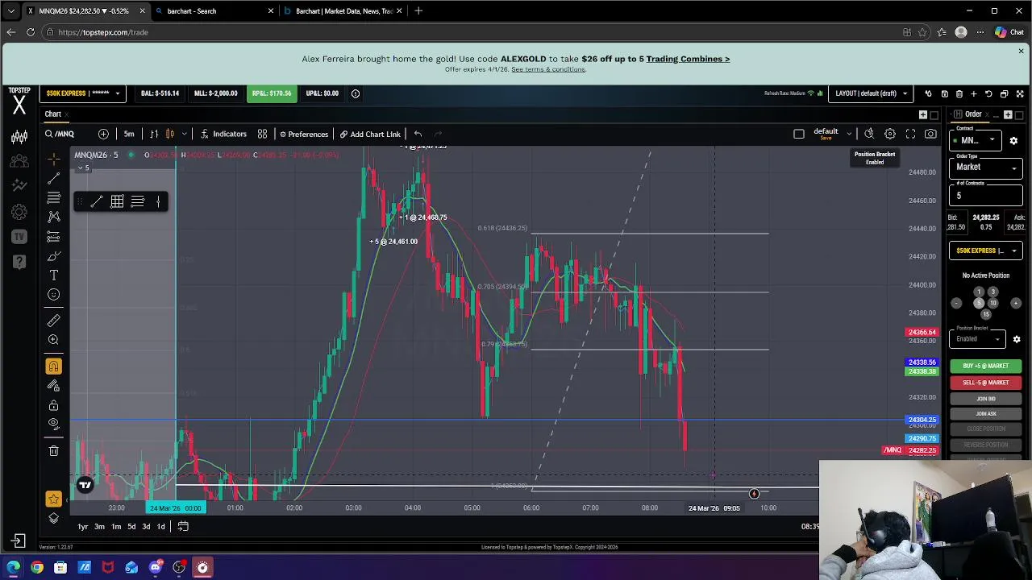The image size is (1032, 580).
Task: Decrease contracts with minus button
Action: [956, 303]
